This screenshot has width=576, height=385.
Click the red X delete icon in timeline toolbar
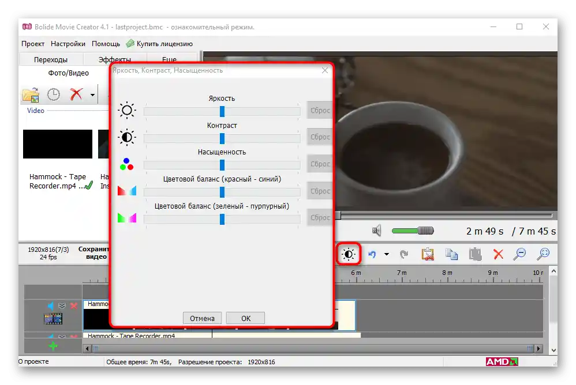pyautogui.click(x=498, y=254)
